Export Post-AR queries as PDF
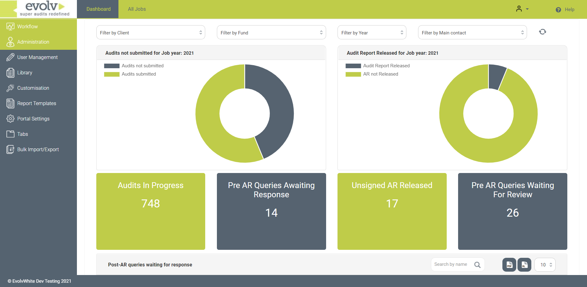The height and width of the screenshot is (287, 587). tap(509, 265)
